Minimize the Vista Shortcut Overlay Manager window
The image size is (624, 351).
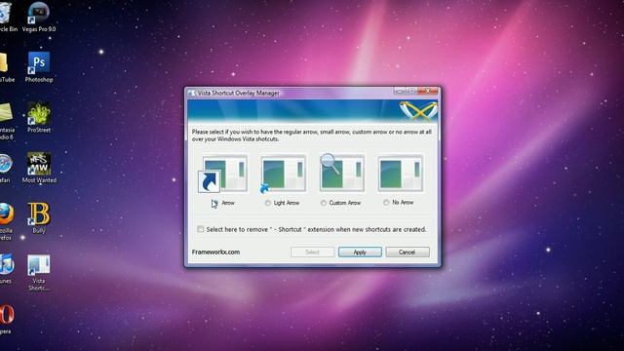point(400,92)
